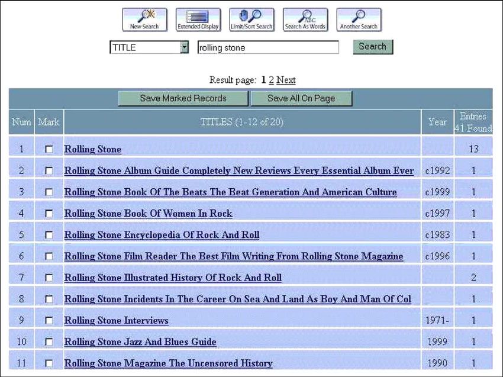503x377 pixels.
Task: Mark the Rolling Stone Interviews record
Action: (49, 321)
